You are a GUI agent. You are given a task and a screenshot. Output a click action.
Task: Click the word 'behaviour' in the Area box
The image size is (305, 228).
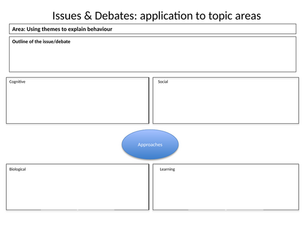coord(100,29)
